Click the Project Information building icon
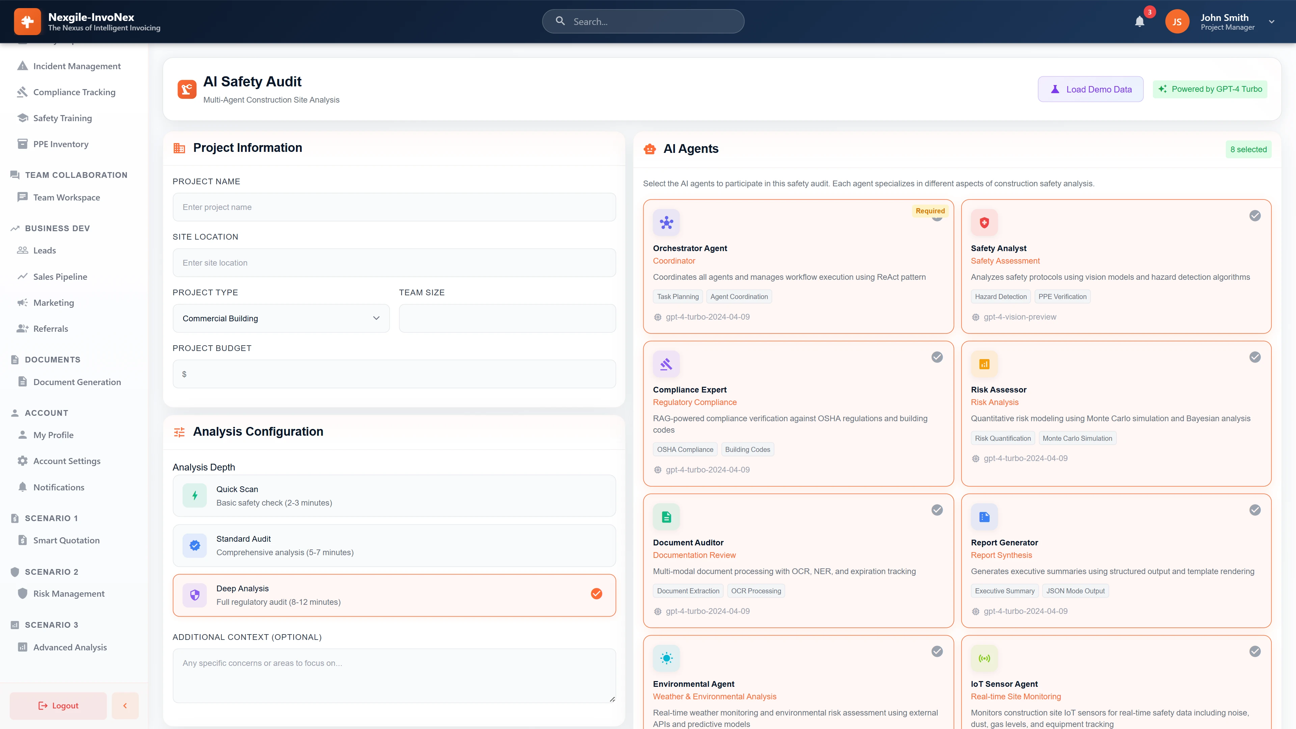 179,147
